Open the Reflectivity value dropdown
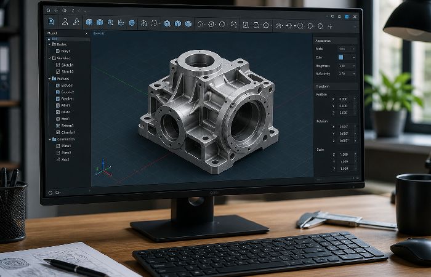Screen dimensions: 431x277 [x=346, y=74]
